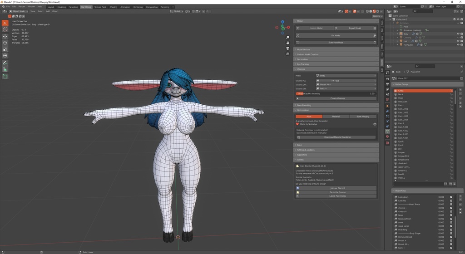Activate the Transform tool
The image size is (465, 254).
[x=5, y=56]
